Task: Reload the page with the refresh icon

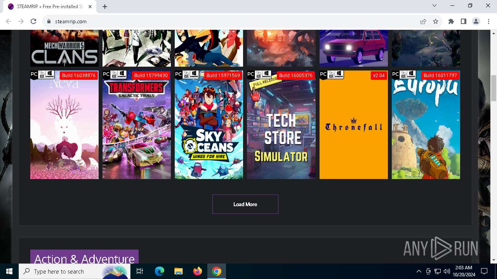Action: pyautogui.click(x=33, y=21)
